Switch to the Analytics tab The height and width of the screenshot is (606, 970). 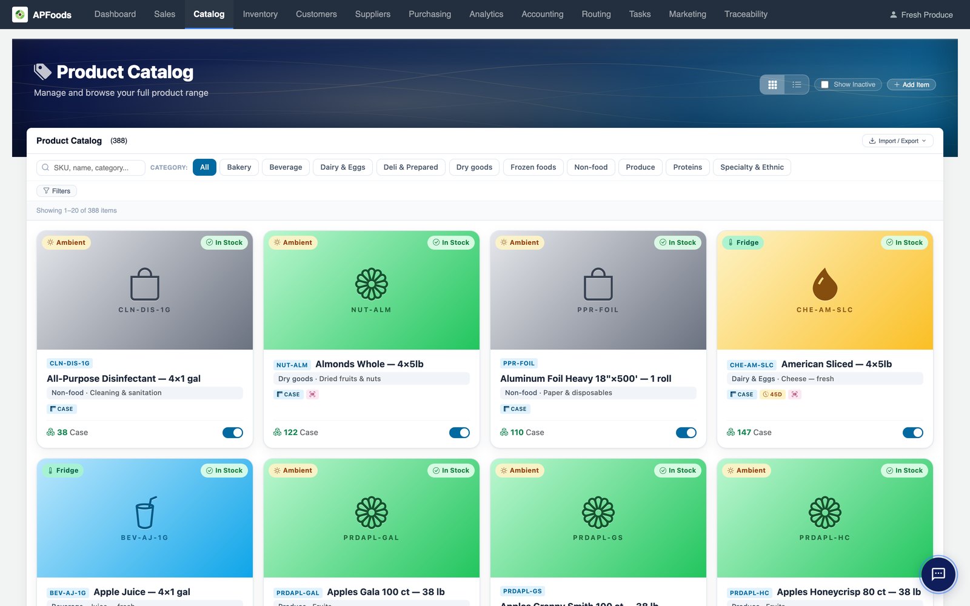tap(486, 15)
